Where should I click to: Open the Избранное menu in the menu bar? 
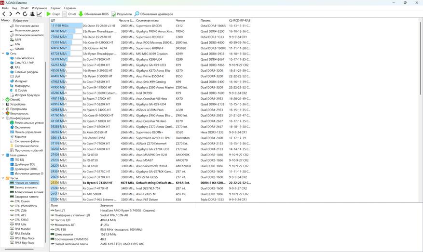point(40,8)
